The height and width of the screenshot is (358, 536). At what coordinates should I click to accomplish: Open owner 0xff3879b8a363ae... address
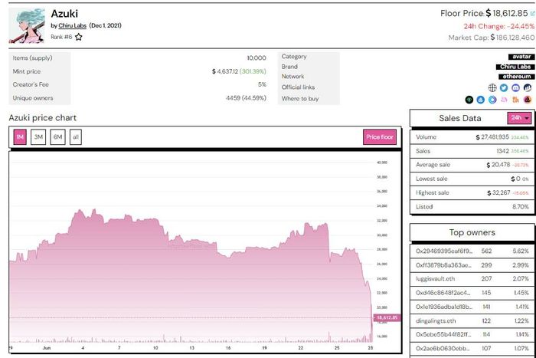(443, 265)
